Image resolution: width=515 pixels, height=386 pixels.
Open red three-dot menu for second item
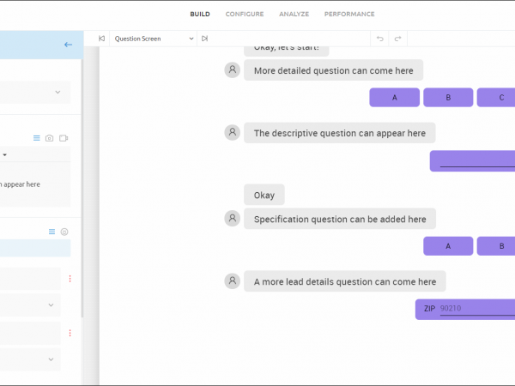pos(70,332)
